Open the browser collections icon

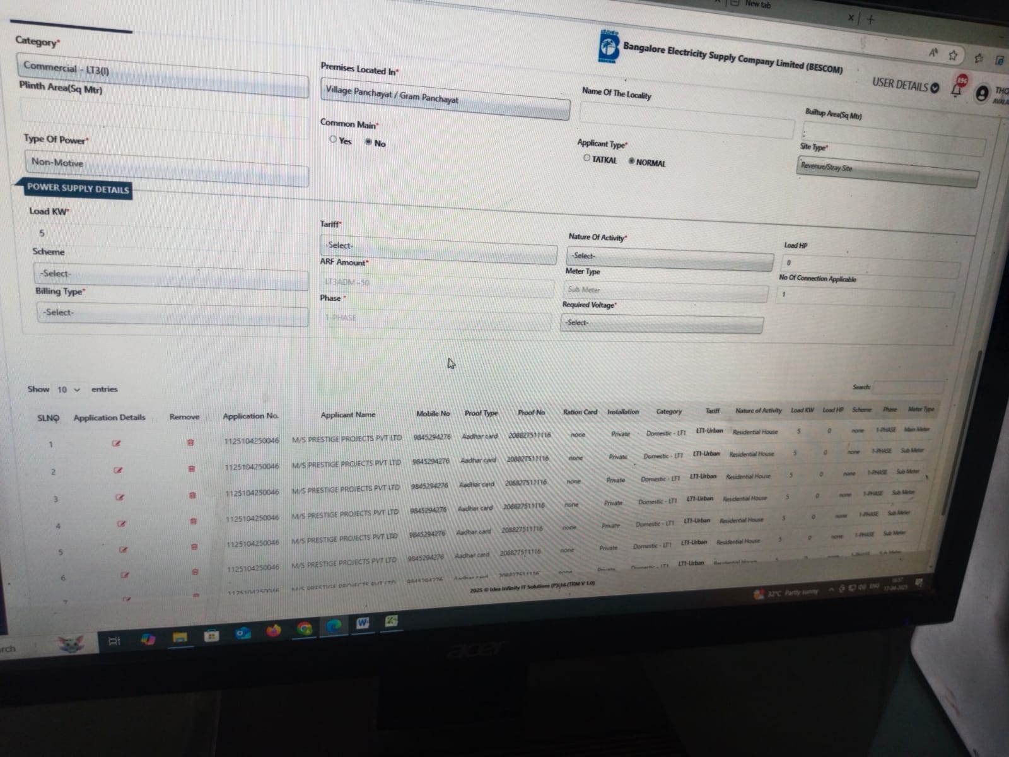pyautogui.click(x=1000, y=61)
